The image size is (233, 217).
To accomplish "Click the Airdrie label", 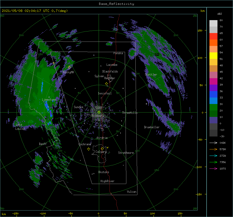I will 102,138.
